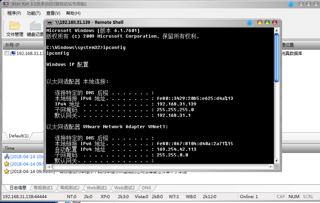Click the W7:1 counter in status bar
This screenshot has width=320, height=203.
tap(174, 197)
